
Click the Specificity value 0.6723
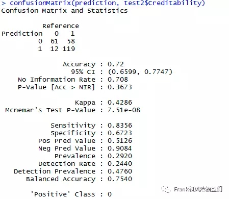coord(120,133)
